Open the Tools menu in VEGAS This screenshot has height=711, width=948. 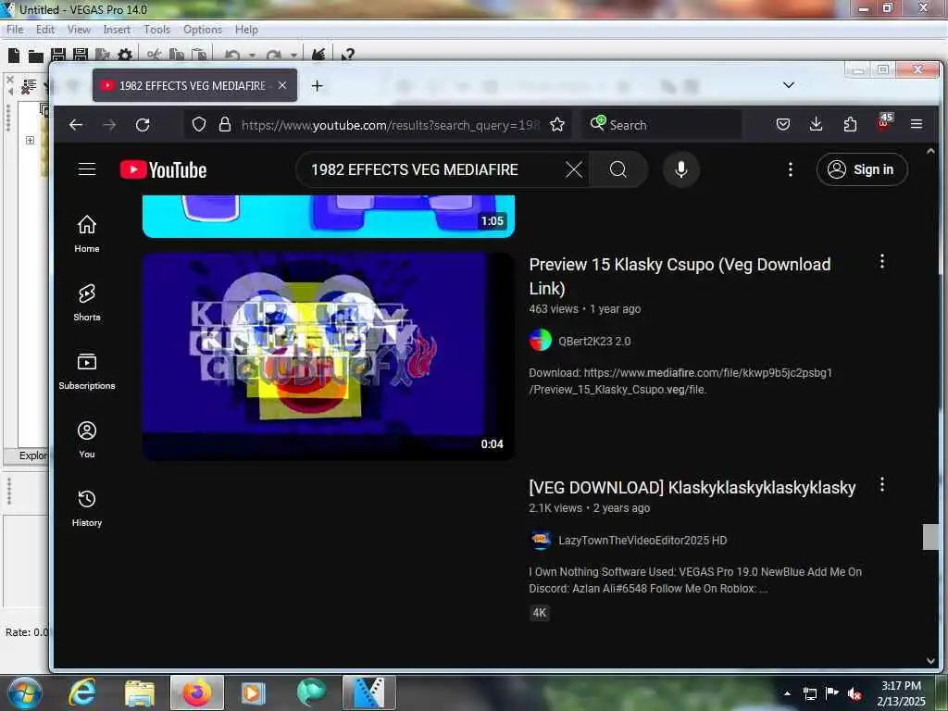[x=156, y=30]
